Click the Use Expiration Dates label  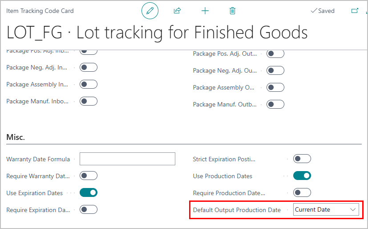[x=35, y=193]
